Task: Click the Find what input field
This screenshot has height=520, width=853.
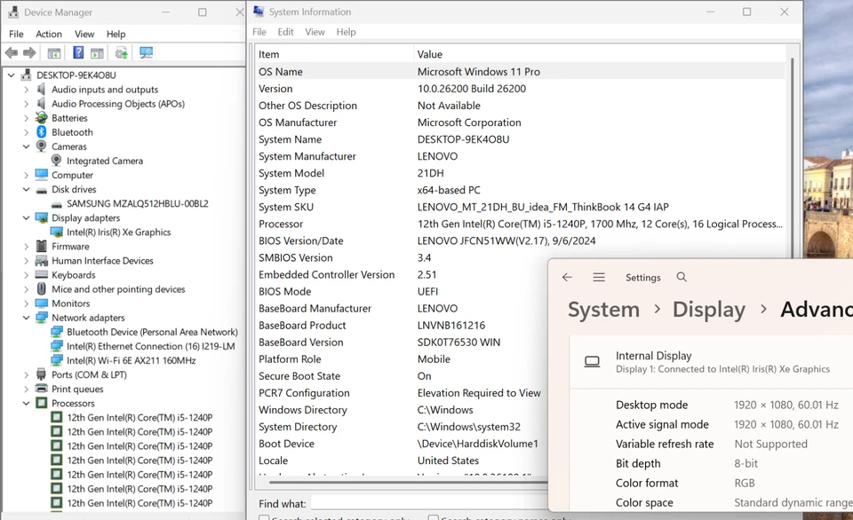Action: coord(430,504)
